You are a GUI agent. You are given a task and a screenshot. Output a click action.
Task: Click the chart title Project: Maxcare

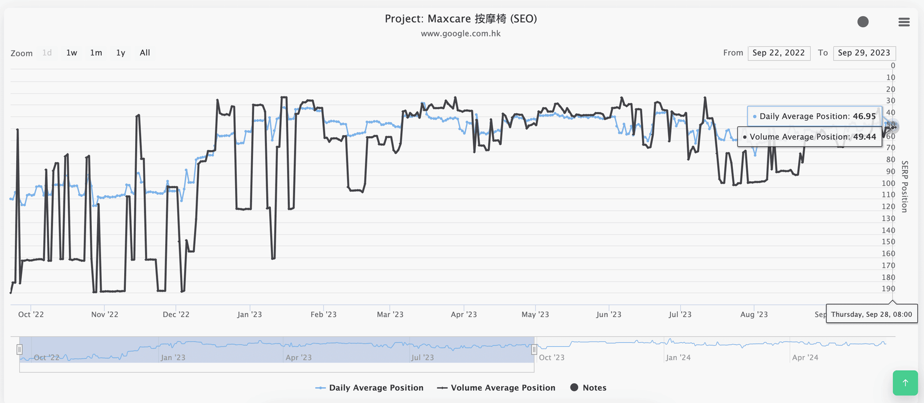click(461, 18)
